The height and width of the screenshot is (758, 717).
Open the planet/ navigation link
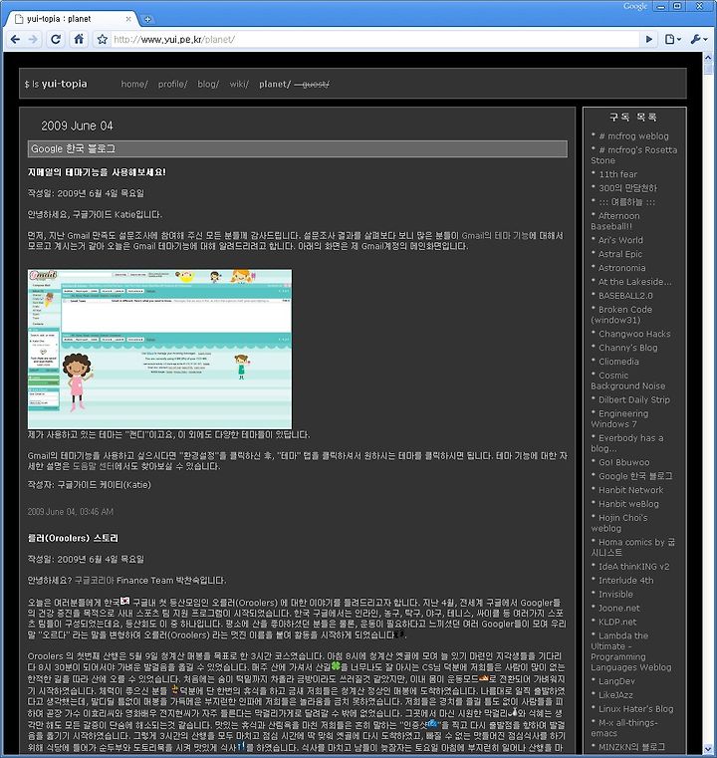(275, 84)
